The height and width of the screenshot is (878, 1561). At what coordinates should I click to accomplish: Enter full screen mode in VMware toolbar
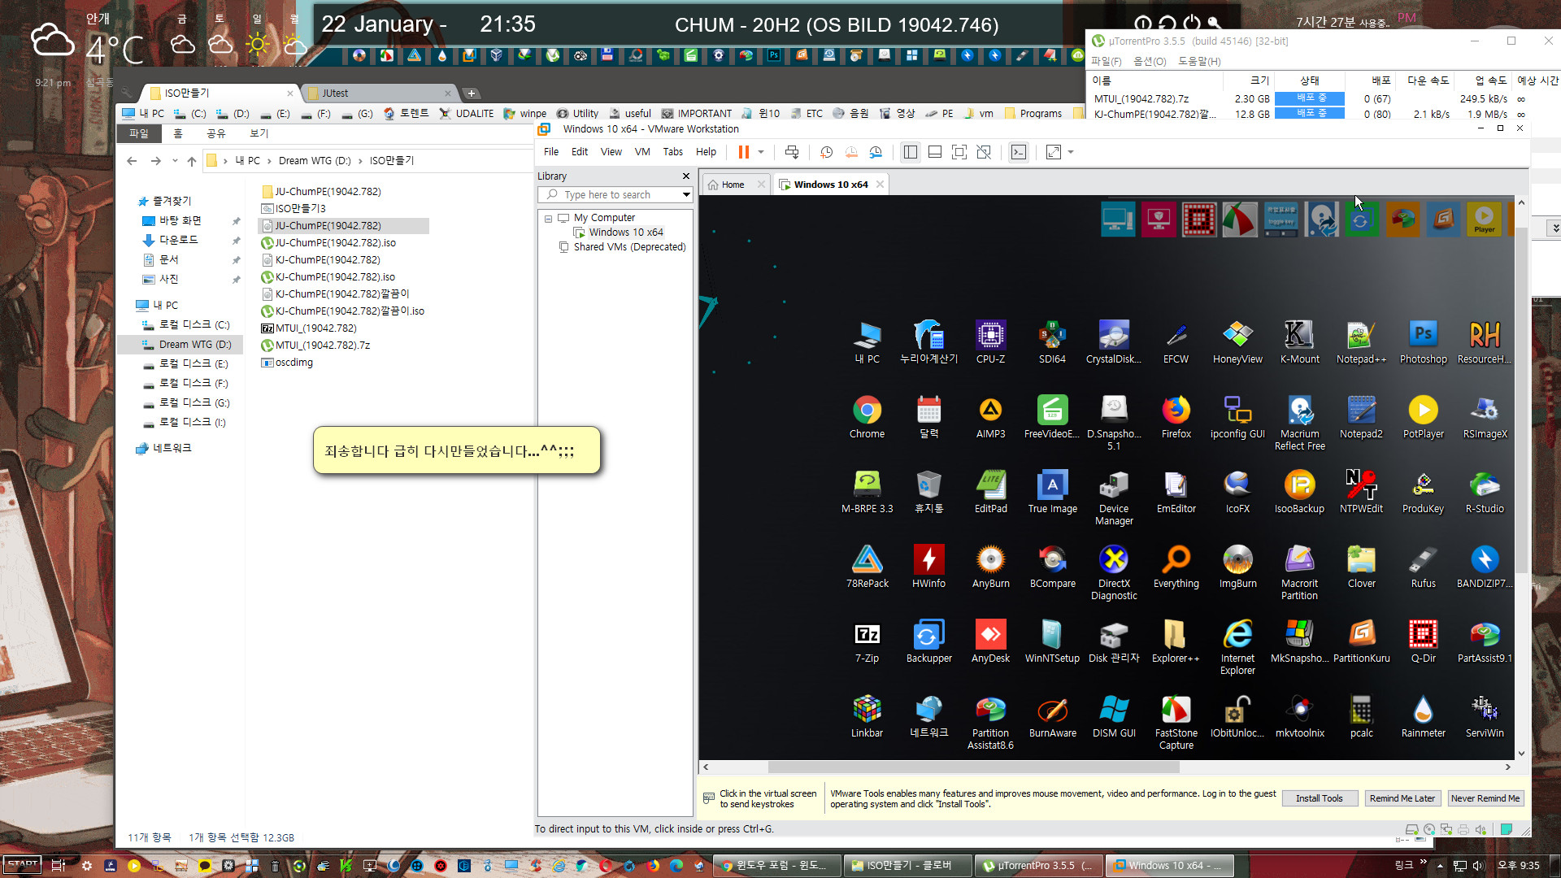959,152
